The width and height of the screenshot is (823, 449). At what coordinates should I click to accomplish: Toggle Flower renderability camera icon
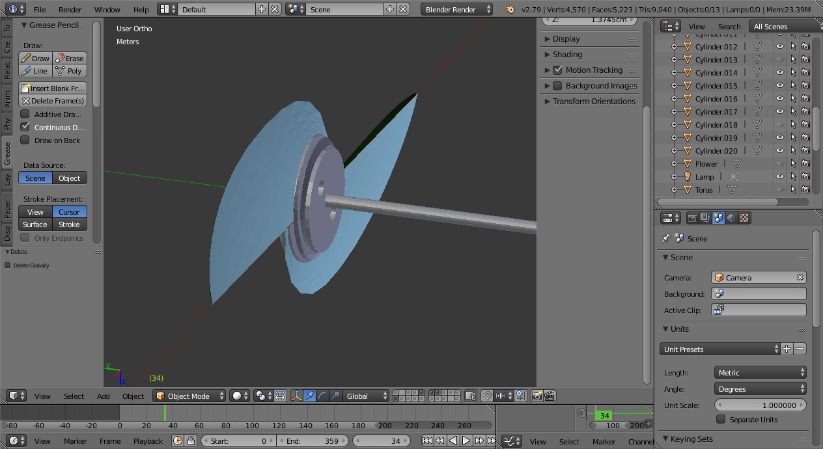pos(806,163)
